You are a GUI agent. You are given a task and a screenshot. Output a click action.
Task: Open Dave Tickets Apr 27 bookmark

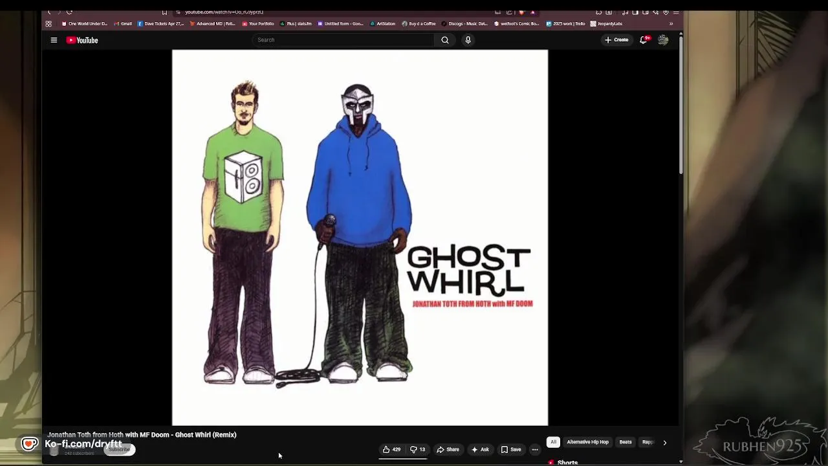coord(160,24)
